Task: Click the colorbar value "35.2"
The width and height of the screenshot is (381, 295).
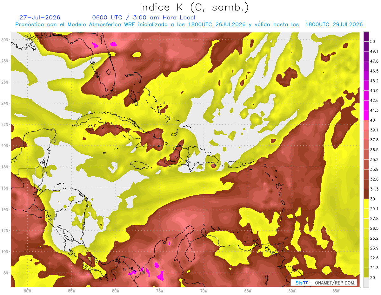Action: 374,159
